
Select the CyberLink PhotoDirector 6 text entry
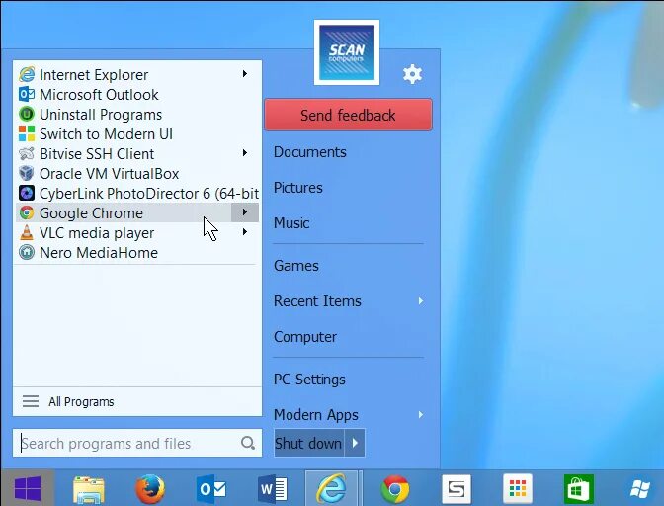click(149, 194)
